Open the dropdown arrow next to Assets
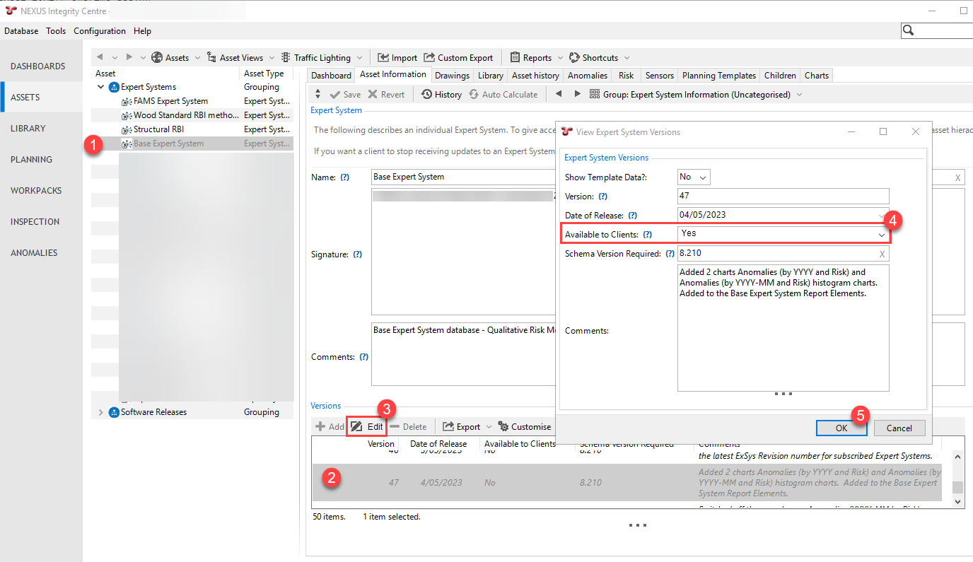The width and height of the screenshot is (973, 562). (197, 58)
